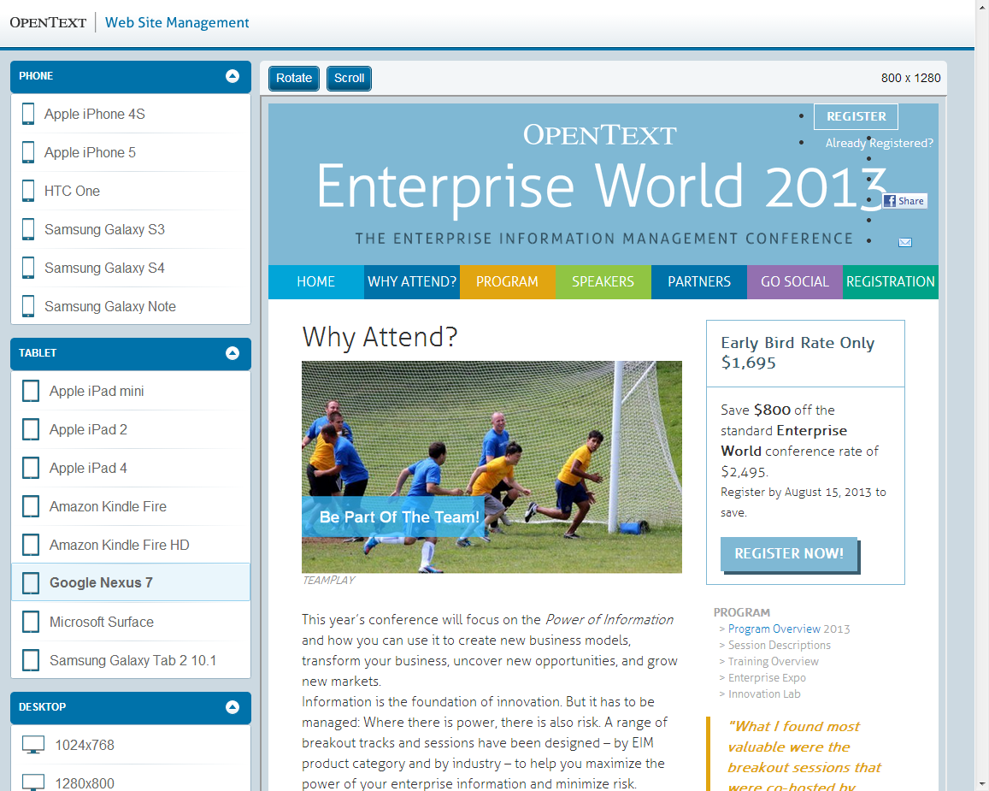The height and width of the screenshot is (791, 989).
Task: Select the 1280x800 label
Action: pos(85,783)
